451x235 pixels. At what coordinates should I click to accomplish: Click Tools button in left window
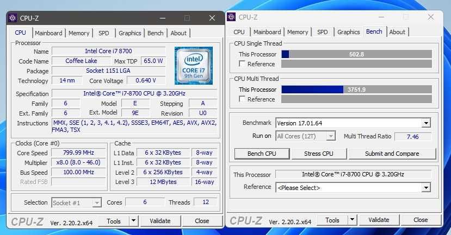(114, 221)
